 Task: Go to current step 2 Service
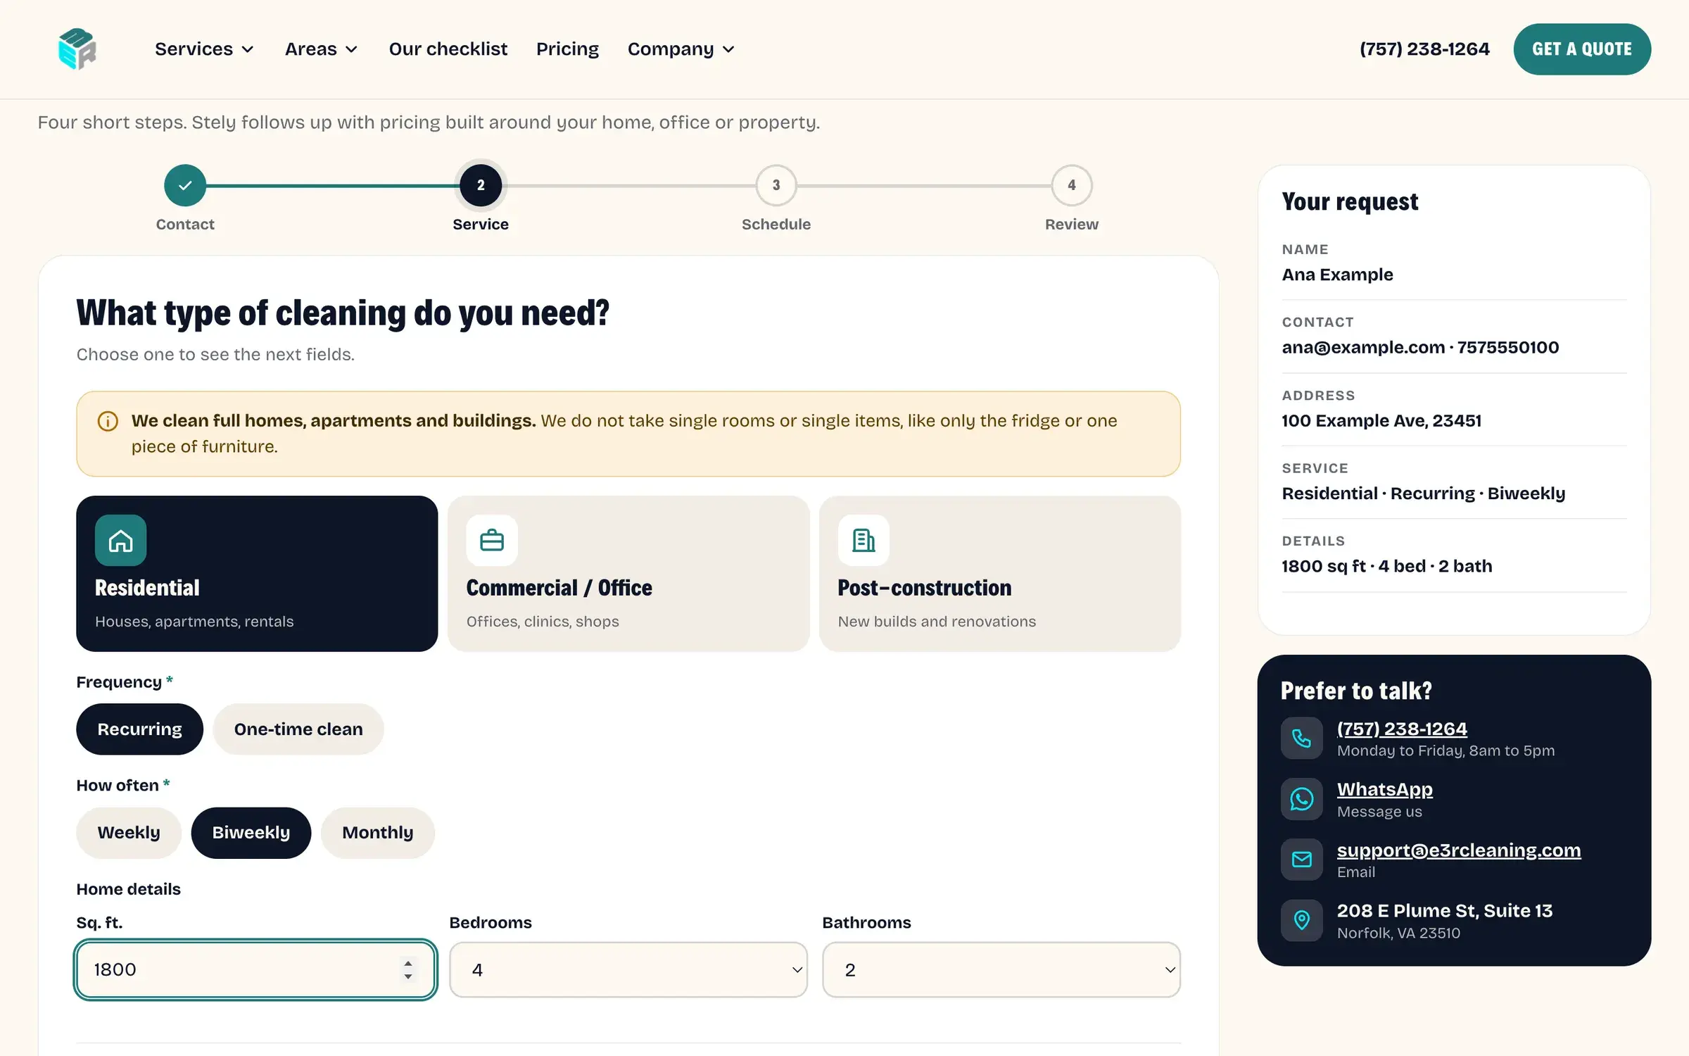pos(481,185)
